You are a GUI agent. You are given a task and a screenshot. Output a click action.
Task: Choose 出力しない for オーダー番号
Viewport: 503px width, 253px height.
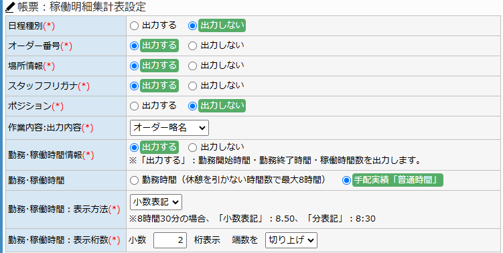[192, 46]
